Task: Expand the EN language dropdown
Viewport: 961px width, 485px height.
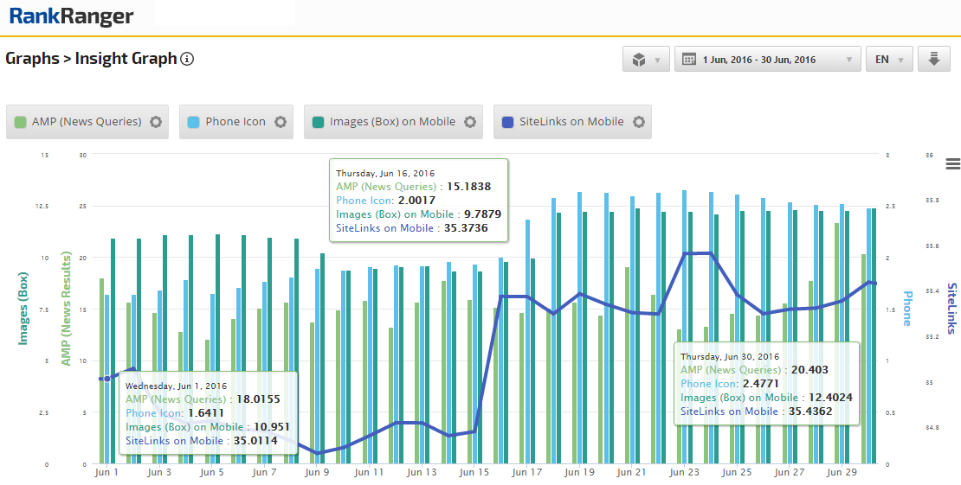Action: click(x=889, y=60)
